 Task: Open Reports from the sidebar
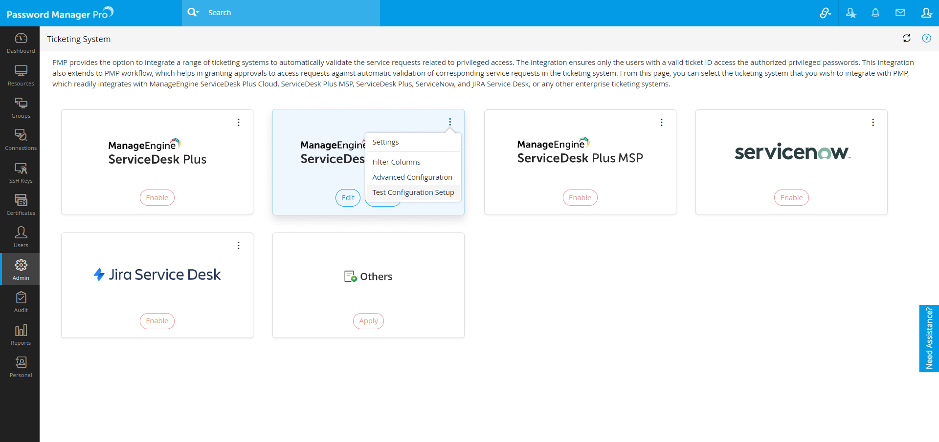pos(21,335)
